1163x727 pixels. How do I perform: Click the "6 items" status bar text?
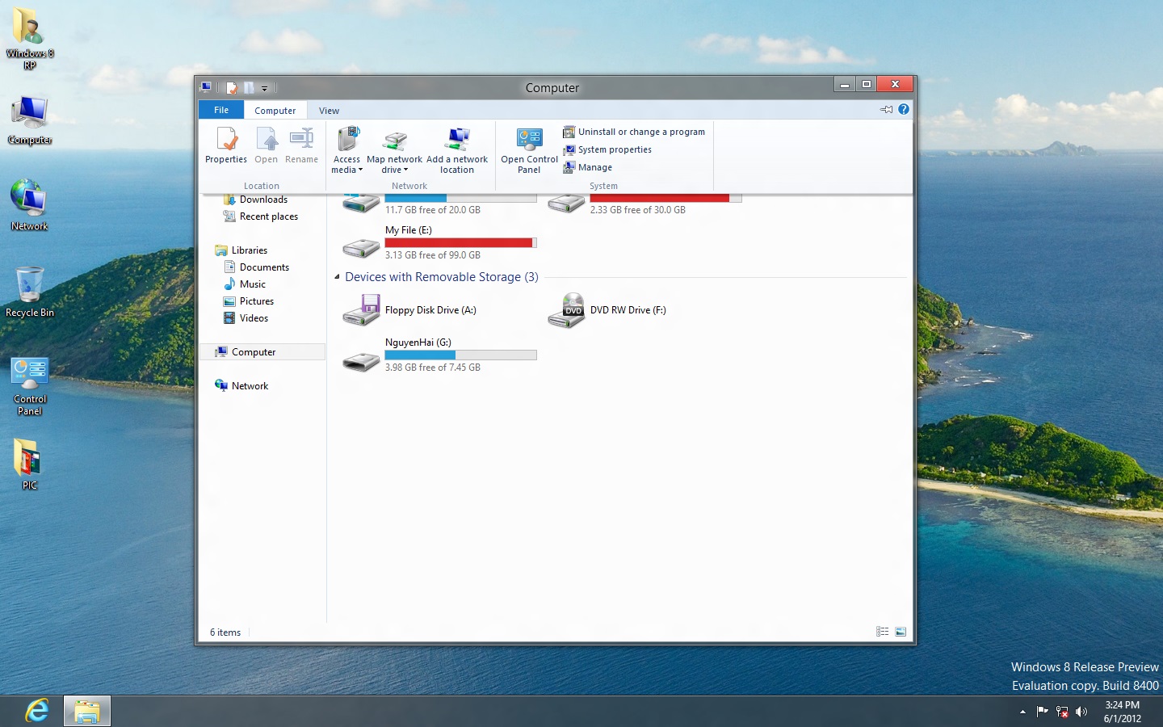225,632
